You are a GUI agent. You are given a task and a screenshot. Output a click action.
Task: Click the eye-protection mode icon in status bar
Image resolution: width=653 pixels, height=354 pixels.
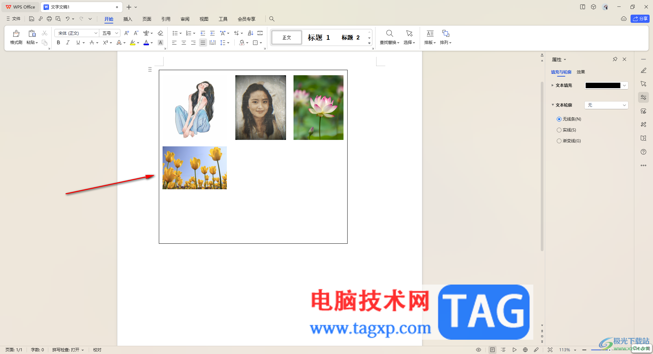point(479,350)
